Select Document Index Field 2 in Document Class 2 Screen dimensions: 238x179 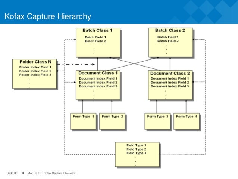tap(170, 83)
